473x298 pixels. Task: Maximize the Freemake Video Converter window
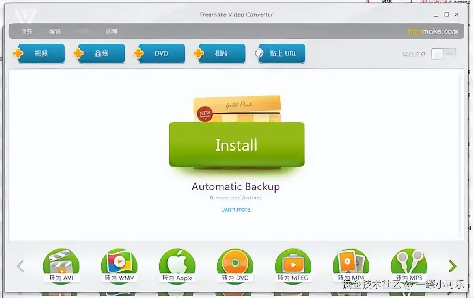pos(447,14)
